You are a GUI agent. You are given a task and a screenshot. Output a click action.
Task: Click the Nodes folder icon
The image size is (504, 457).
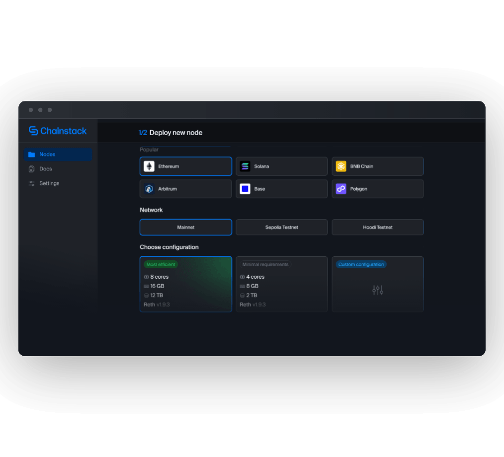tap(31, 154)
